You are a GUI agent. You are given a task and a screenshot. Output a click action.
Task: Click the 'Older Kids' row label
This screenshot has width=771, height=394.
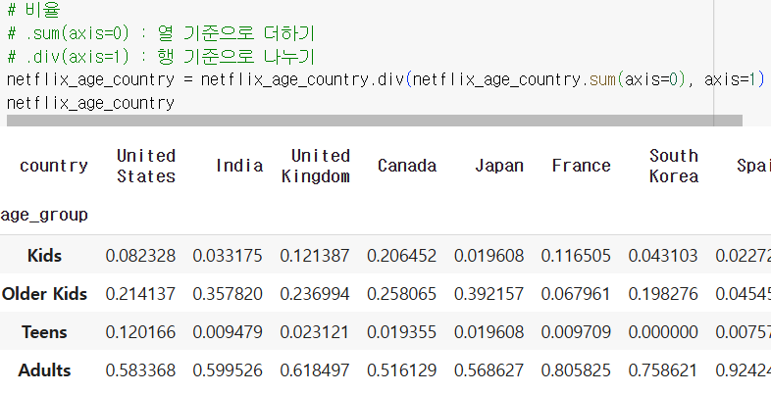click(x=44, y=294)
